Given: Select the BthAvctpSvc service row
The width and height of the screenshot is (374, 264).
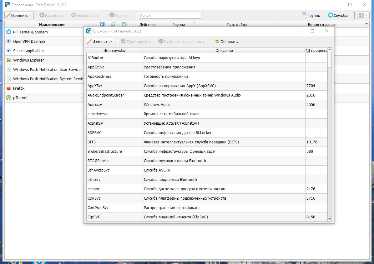Looking at the screenshot, I should click(x=207, y=170).
